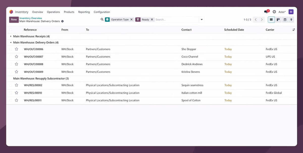Switch to kanban view
The image size is (303, 153).
click(x=278, y=19)
